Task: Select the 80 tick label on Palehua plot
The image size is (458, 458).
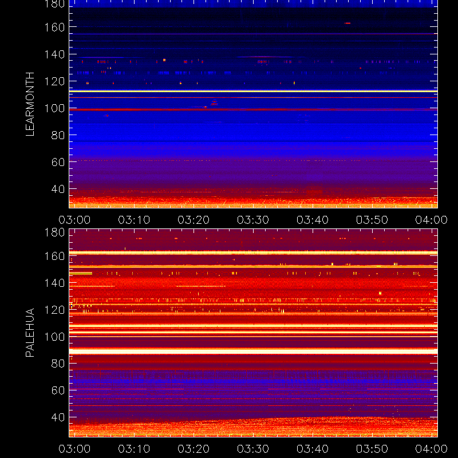Action: coord(58,364)
